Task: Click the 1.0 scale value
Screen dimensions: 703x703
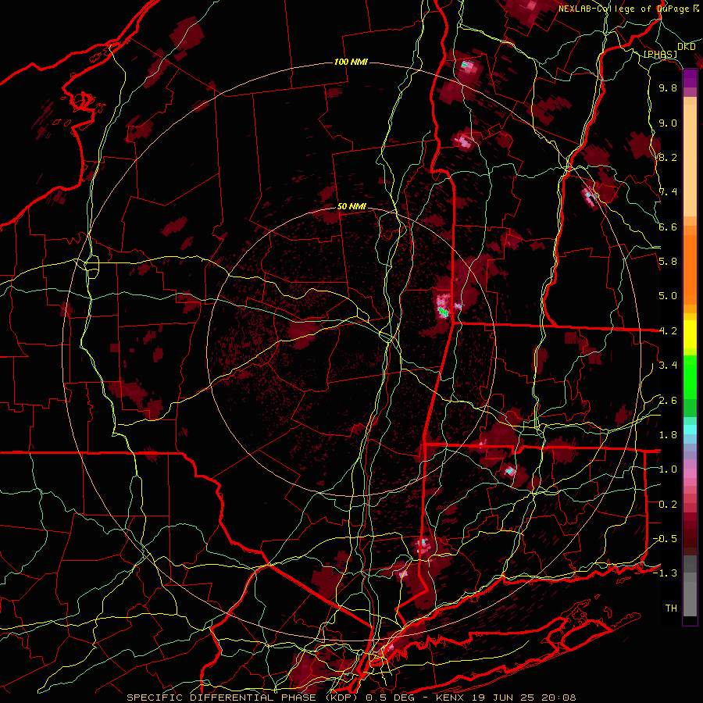Action: pos(668,469)
